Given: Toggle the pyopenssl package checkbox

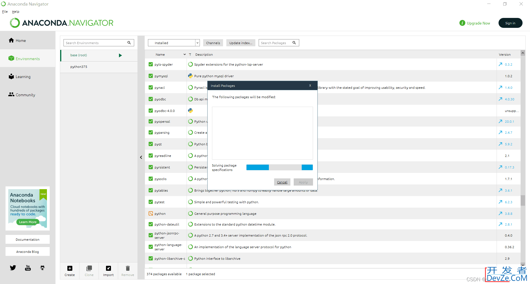Looking at the screenshot, I should click(151, 121).
